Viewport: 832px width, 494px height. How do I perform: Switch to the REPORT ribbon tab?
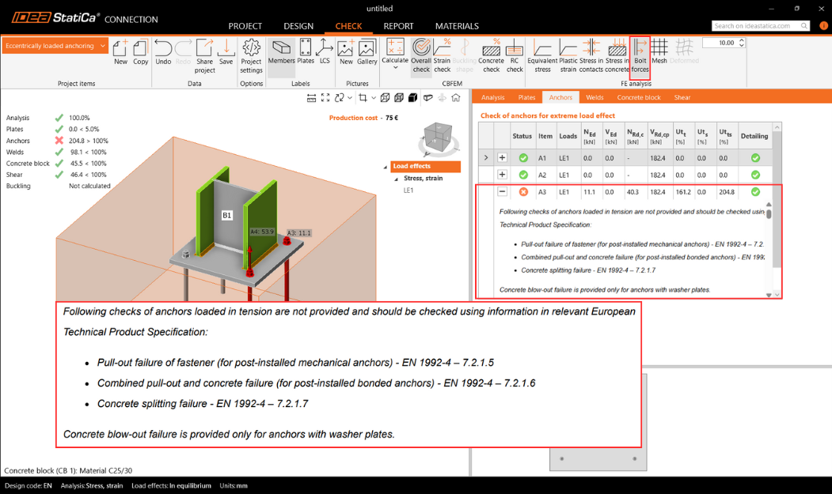click(398, 26)
